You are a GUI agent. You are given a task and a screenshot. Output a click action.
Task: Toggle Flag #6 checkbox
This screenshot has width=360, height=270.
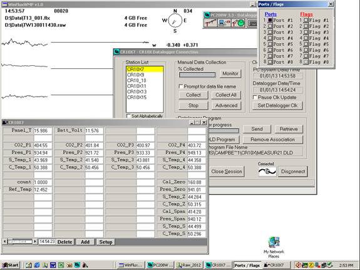pos(306,50)
